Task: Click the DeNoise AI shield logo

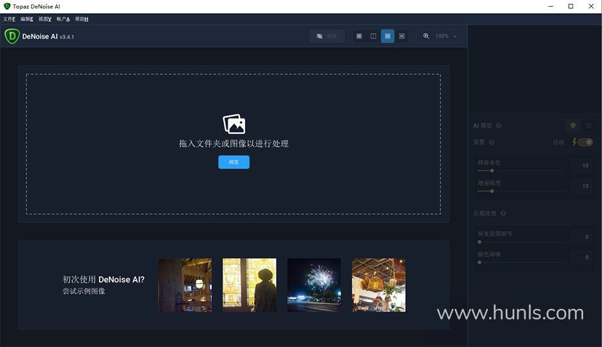Action: coord(12,36)
